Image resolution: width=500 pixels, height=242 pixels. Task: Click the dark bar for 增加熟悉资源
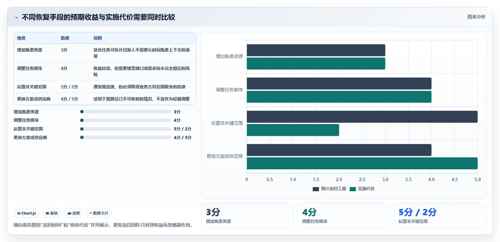click(316, 50)
